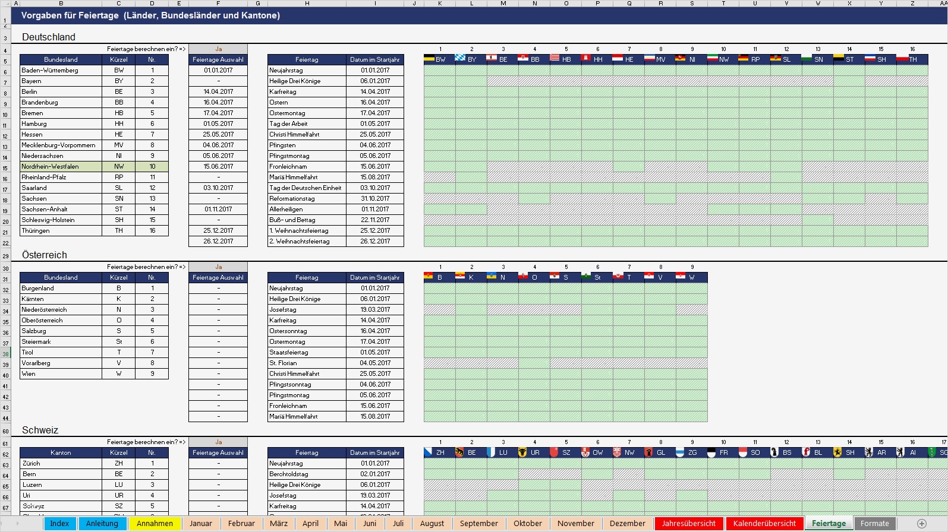948x532 pixels.
Task: Go to the Annahmen sheet tab
Action: (x=155, y=523)
